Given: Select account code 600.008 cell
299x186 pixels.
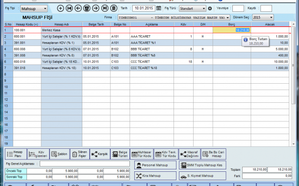Looking at the screenshot, I should [27, 49].
